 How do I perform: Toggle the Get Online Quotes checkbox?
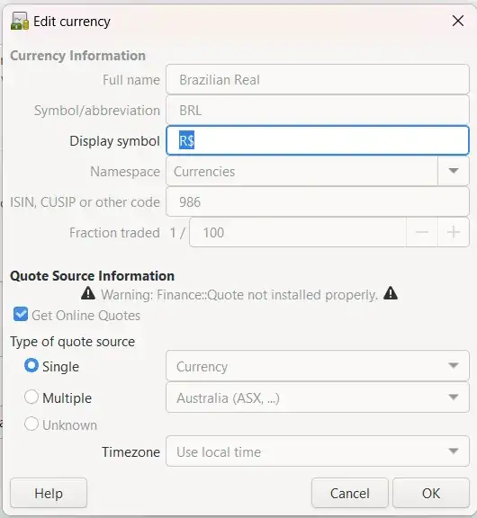[21, 314]
